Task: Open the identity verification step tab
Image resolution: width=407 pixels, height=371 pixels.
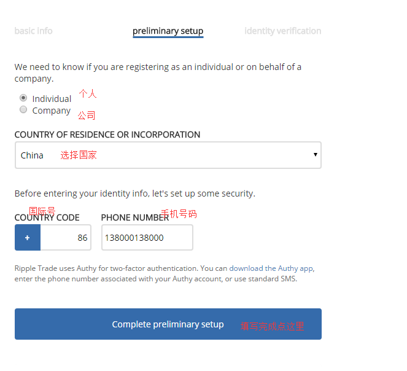Action: point(283,31)
